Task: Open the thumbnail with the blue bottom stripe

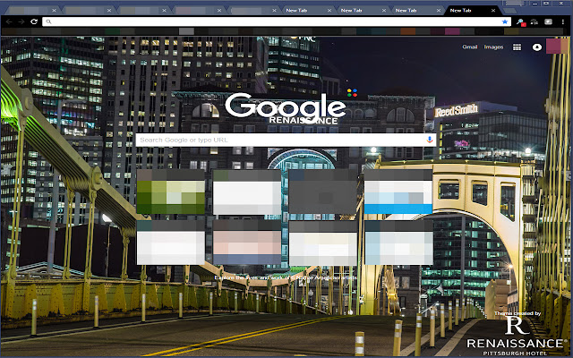Action: coord(398,192)
